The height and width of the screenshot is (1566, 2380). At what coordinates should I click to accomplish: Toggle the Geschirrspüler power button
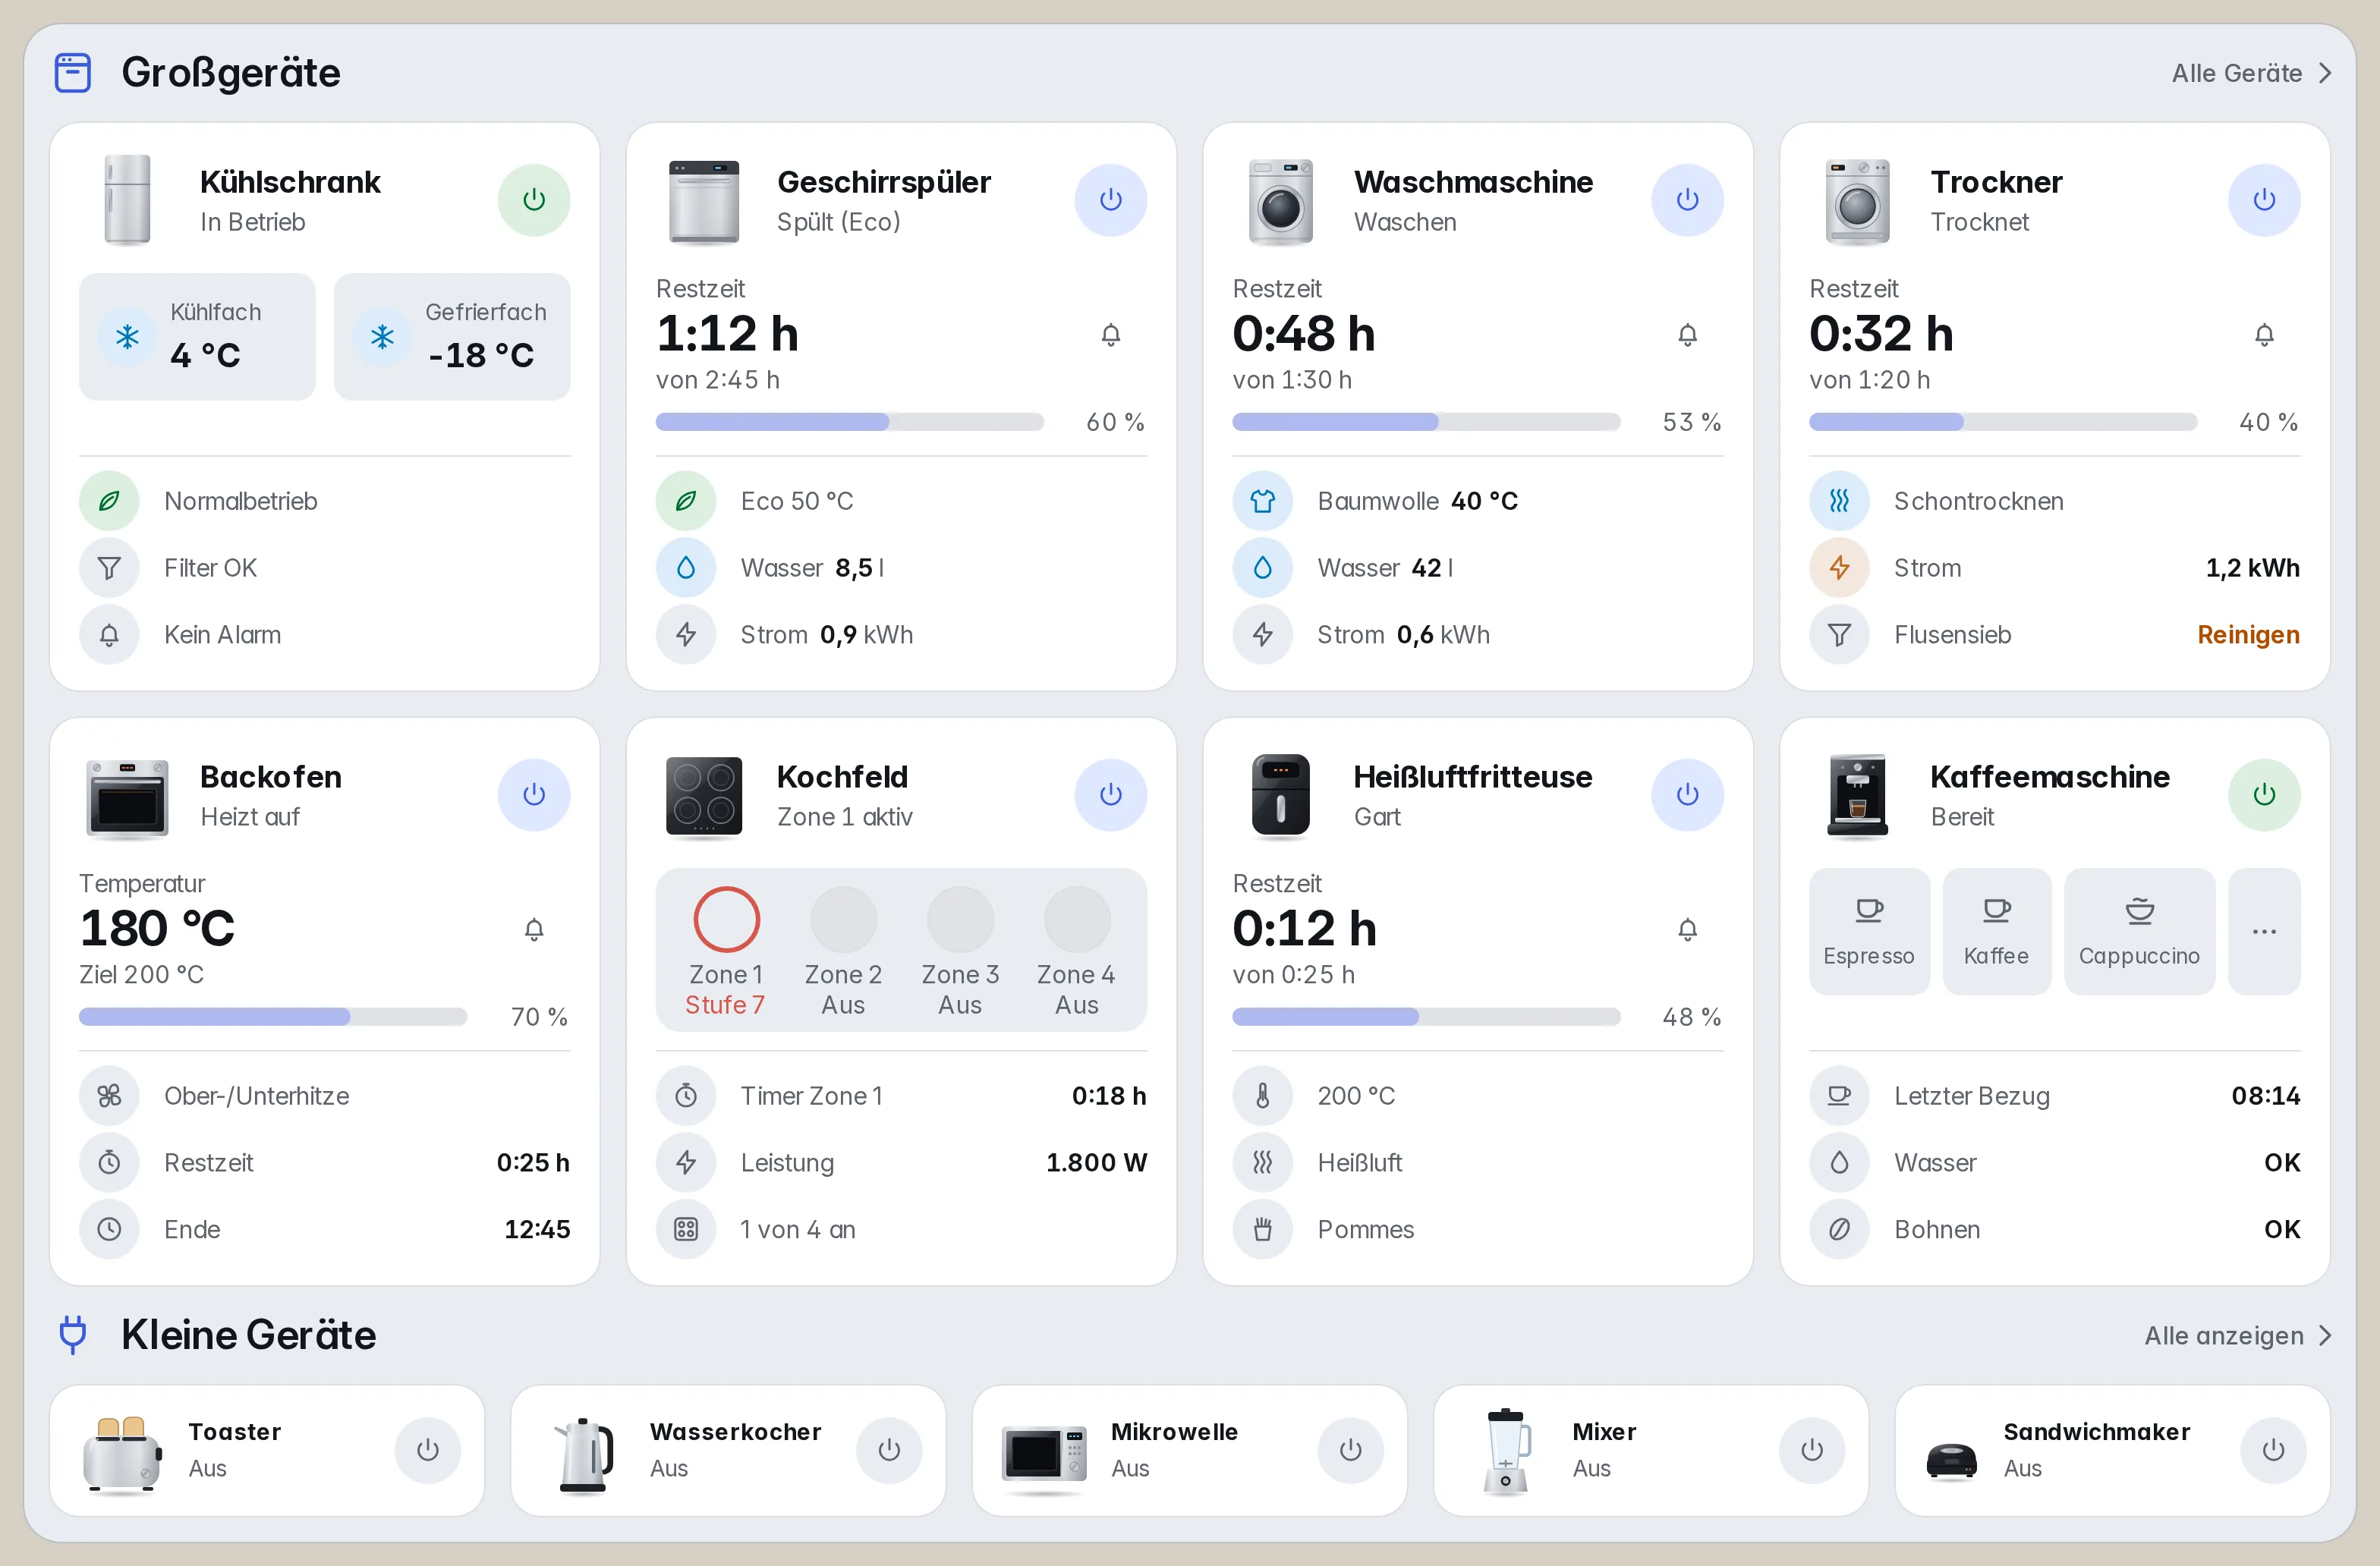[x=1110, y=200]
